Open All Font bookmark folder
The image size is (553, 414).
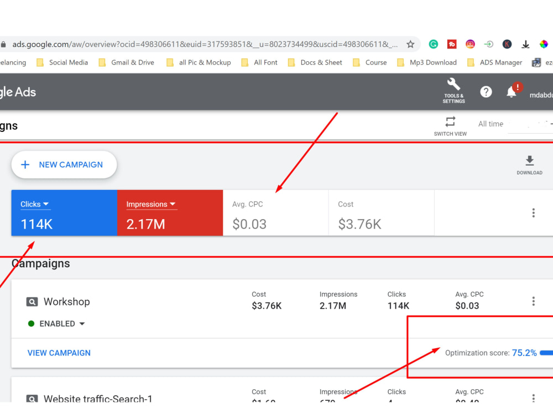[259, 62]
